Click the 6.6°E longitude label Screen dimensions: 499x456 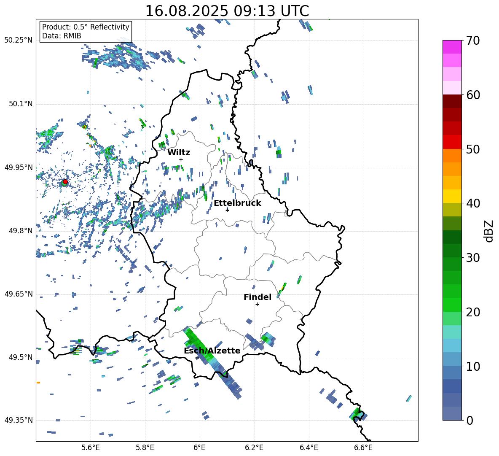coord(363,448)
